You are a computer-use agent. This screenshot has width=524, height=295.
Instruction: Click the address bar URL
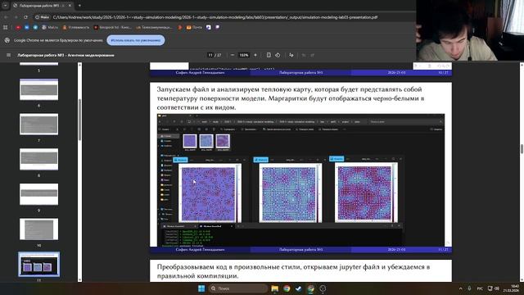[215, 17]
